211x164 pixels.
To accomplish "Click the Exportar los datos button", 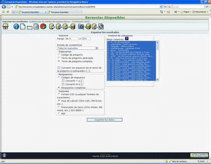I will click(x=105, y=120).
